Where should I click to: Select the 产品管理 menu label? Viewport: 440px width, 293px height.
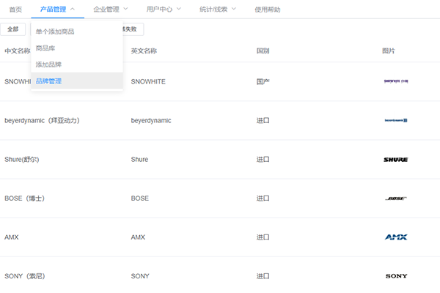pos(53,10)
